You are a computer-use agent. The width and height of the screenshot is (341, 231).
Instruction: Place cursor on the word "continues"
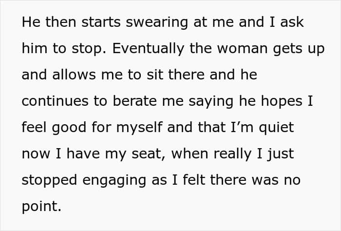55,101
